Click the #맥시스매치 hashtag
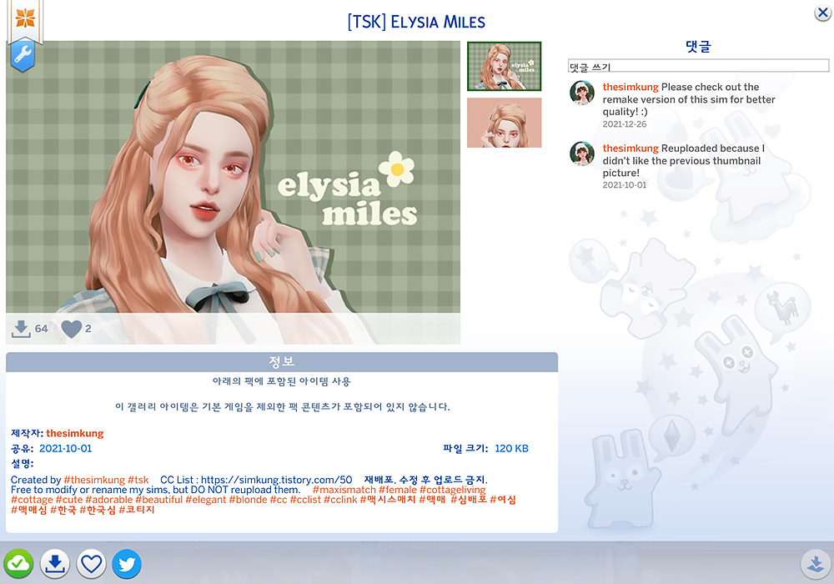834x584 pixels. [388, 500]
